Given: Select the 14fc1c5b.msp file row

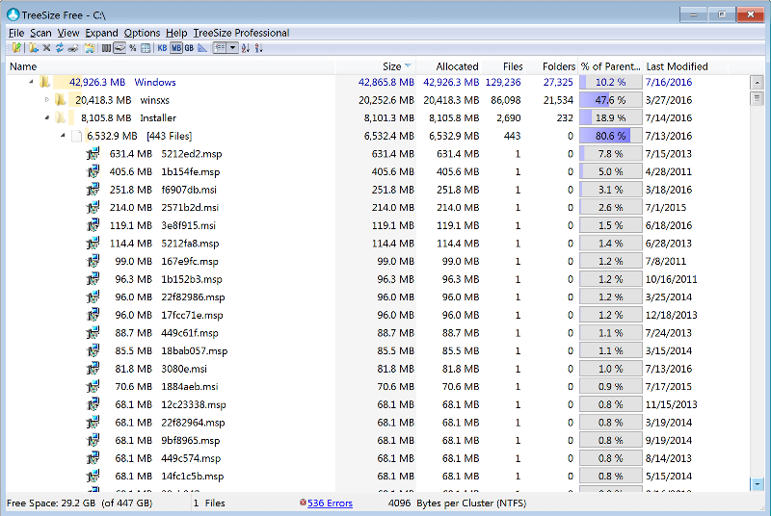Looking at the screenshot, I should click(x=376, y=477).
